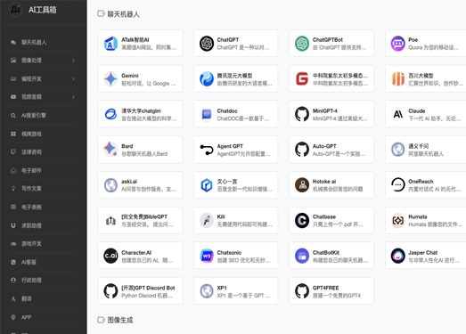This screenshot has width=466, height=334.
Task: Click the 搭建一个免费的GPT4 description text
Action: click(x=337, y=296)
